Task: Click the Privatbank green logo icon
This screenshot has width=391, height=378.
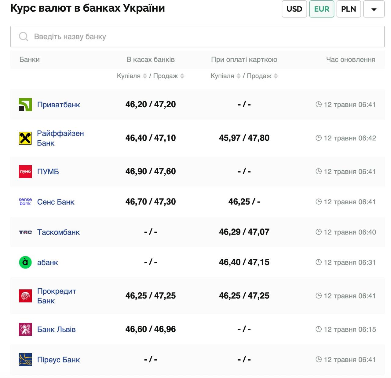Action: [25, 105]
